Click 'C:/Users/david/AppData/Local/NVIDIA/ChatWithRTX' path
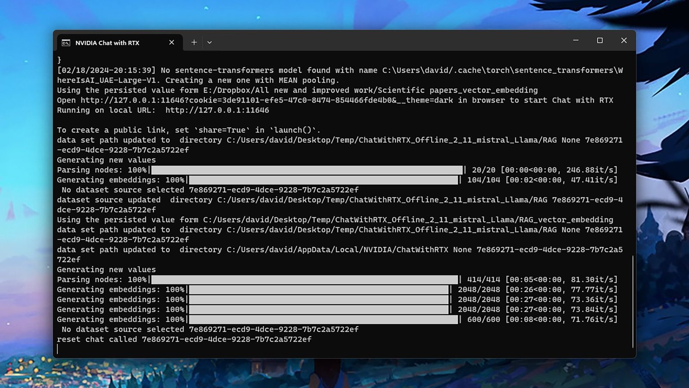Screen dimensions: 689x388 (338, 250)
